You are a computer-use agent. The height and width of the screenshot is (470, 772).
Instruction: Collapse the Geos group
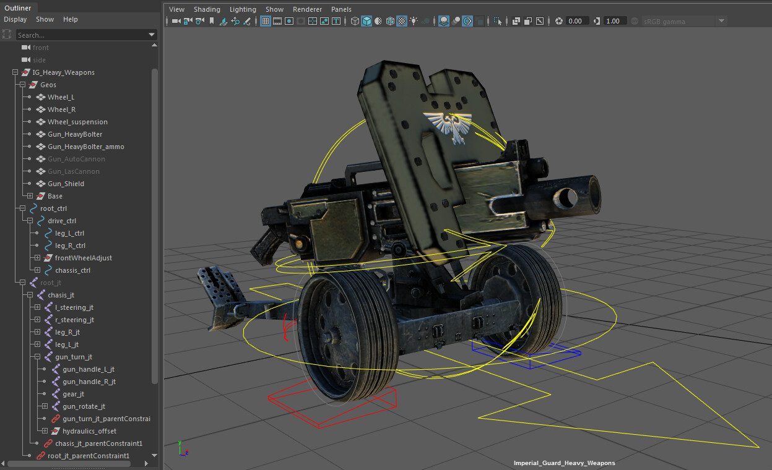pos(21,85)
